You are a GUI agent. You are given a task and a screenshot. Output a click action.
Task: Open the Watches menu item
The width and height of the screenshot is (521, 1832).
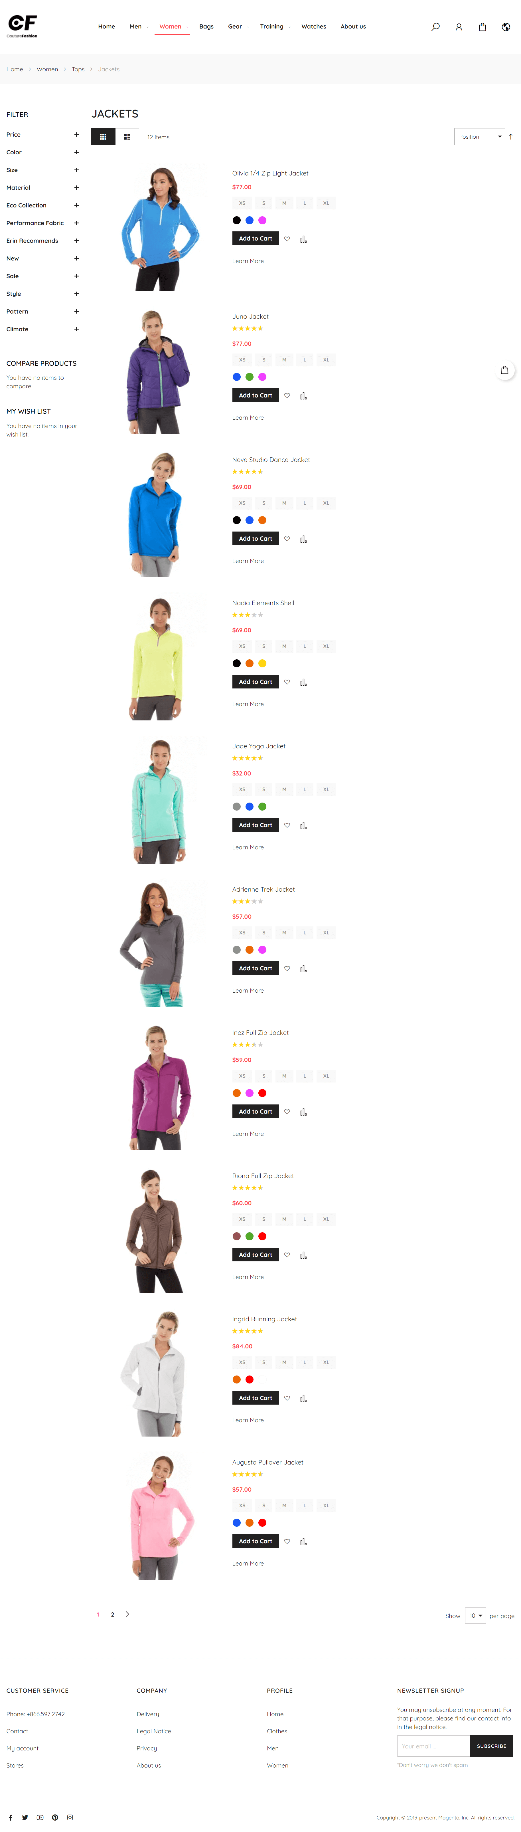(x=313, y=26)
